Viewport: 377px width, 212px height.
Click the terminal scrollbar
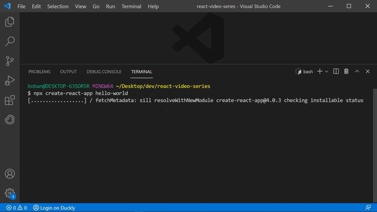[x=375, y=145]
